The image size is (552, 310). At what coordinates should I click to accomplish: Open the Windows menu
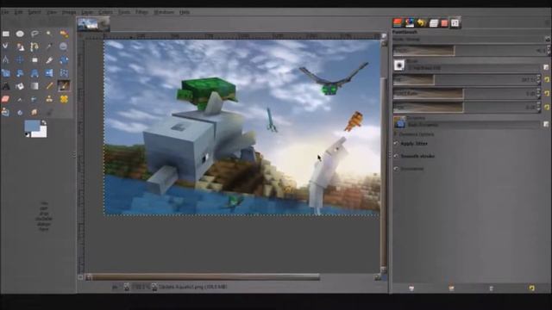point(164,12)
